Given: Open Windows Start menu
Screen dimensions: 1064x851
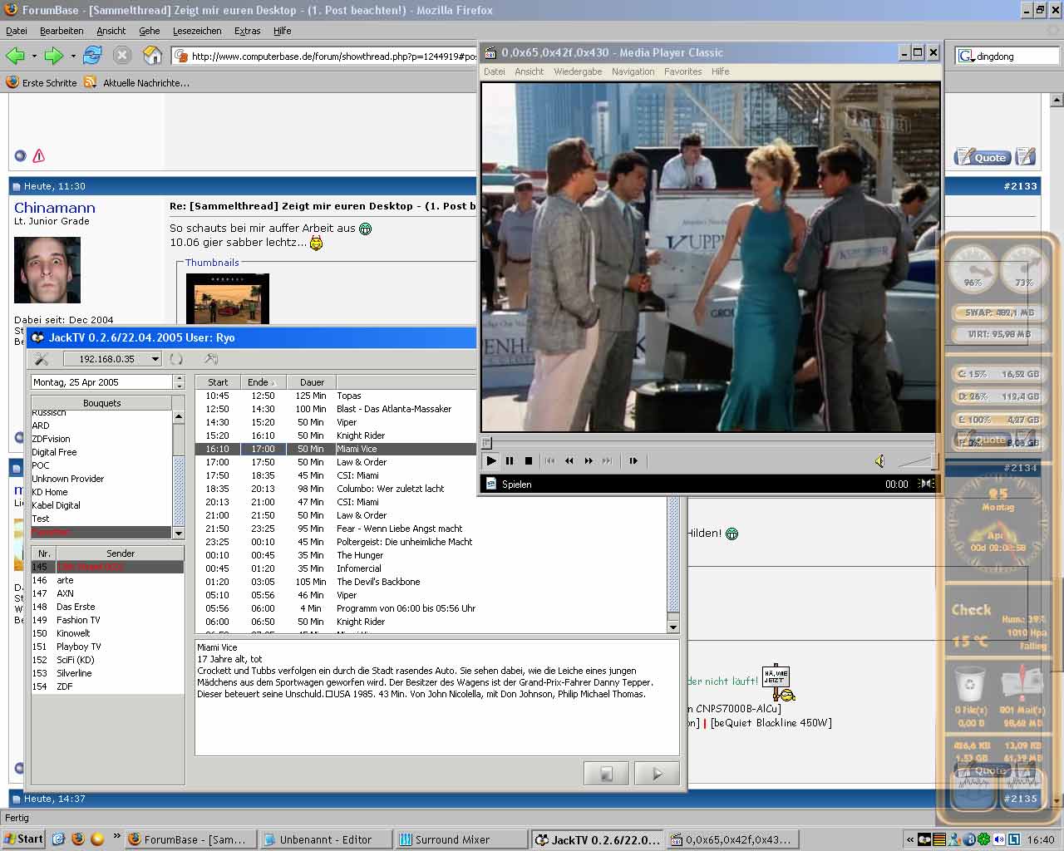Looking at the screenshot, I should (x=23, y=839).
